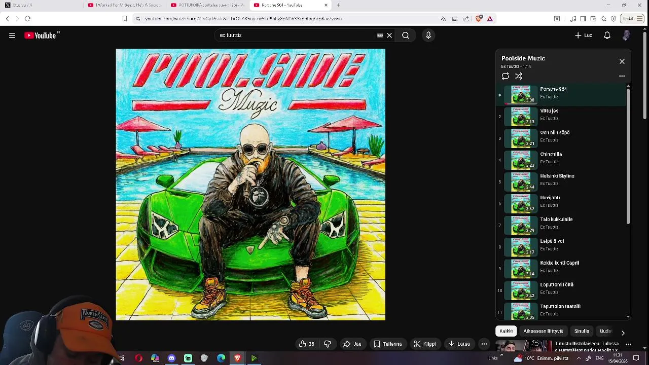Open the Brave Wallet icon
Viewport: 649px width, 365px height.
click(593, 19)
